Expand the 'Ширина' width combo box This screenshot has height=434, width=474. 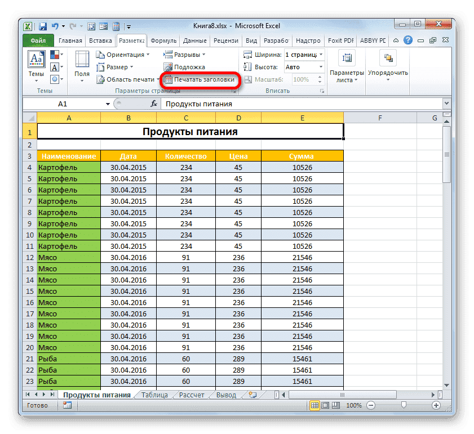pos(320,54)
